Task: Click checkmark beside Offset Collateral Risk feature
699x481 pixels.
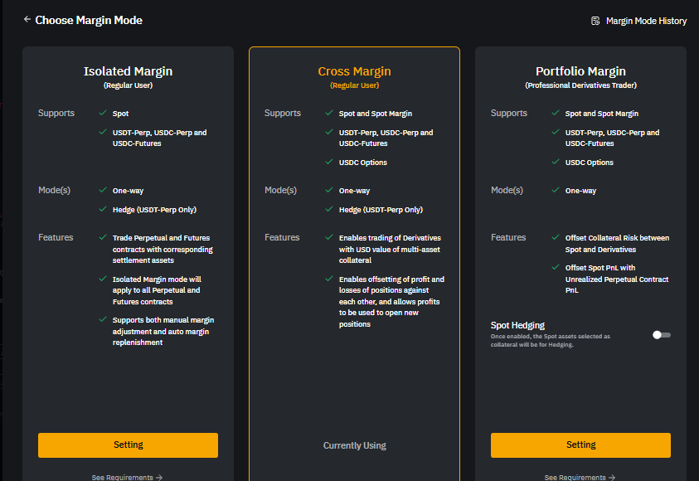Action: [x=556, y=238]
